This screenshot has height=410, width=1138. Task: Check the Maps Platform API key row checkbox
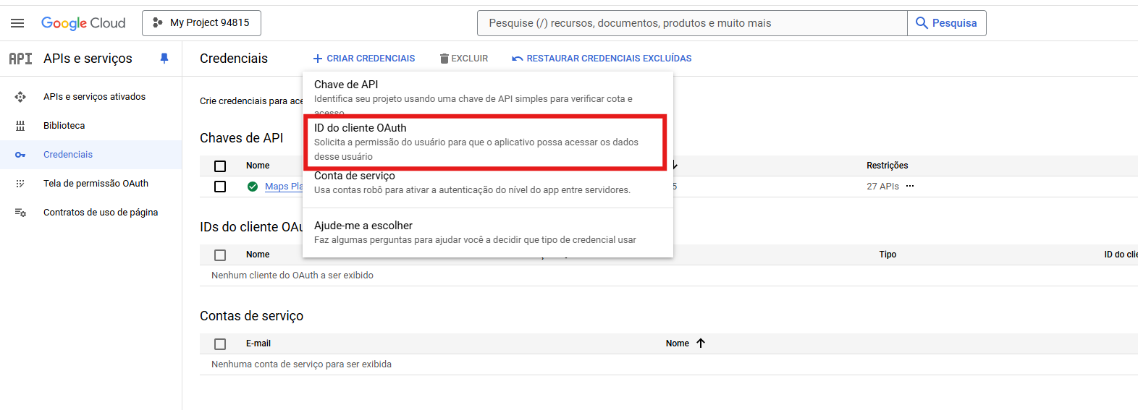point(220,187)
